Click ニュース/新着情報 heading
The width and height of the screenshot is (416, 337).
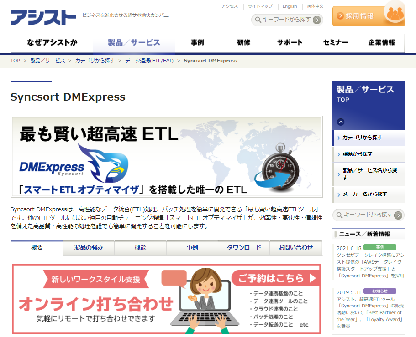(x=364, y=235)
